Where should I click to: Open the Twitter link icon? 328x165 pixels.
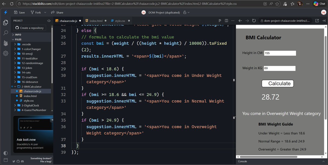tap(14, 162)
